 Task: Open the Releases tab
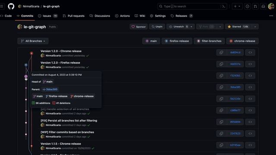(182, 16)
